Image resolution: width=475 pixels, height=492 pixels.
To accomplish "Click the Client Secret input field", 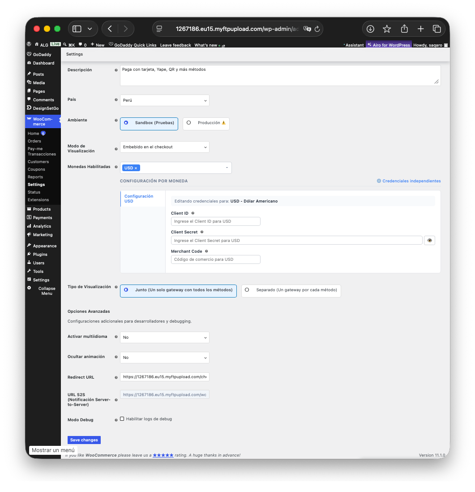I will [x=297, y=240].
